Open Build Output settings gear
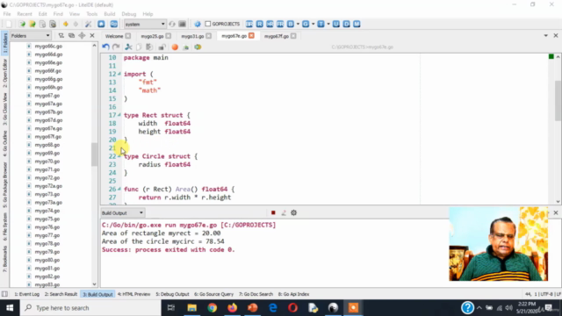The image size is (562, 316). coord(294,212)
